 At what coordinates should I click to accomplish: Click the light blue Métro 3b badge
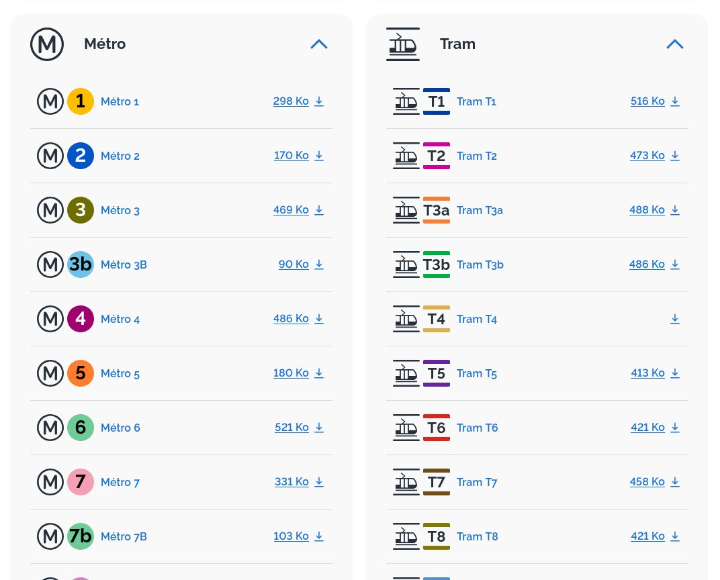pyautogui.click(x=81, y=264)
